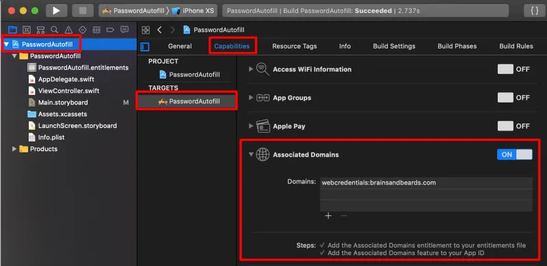
Task: Open ViewController.swift in navigator
Action: pos(69,91)
